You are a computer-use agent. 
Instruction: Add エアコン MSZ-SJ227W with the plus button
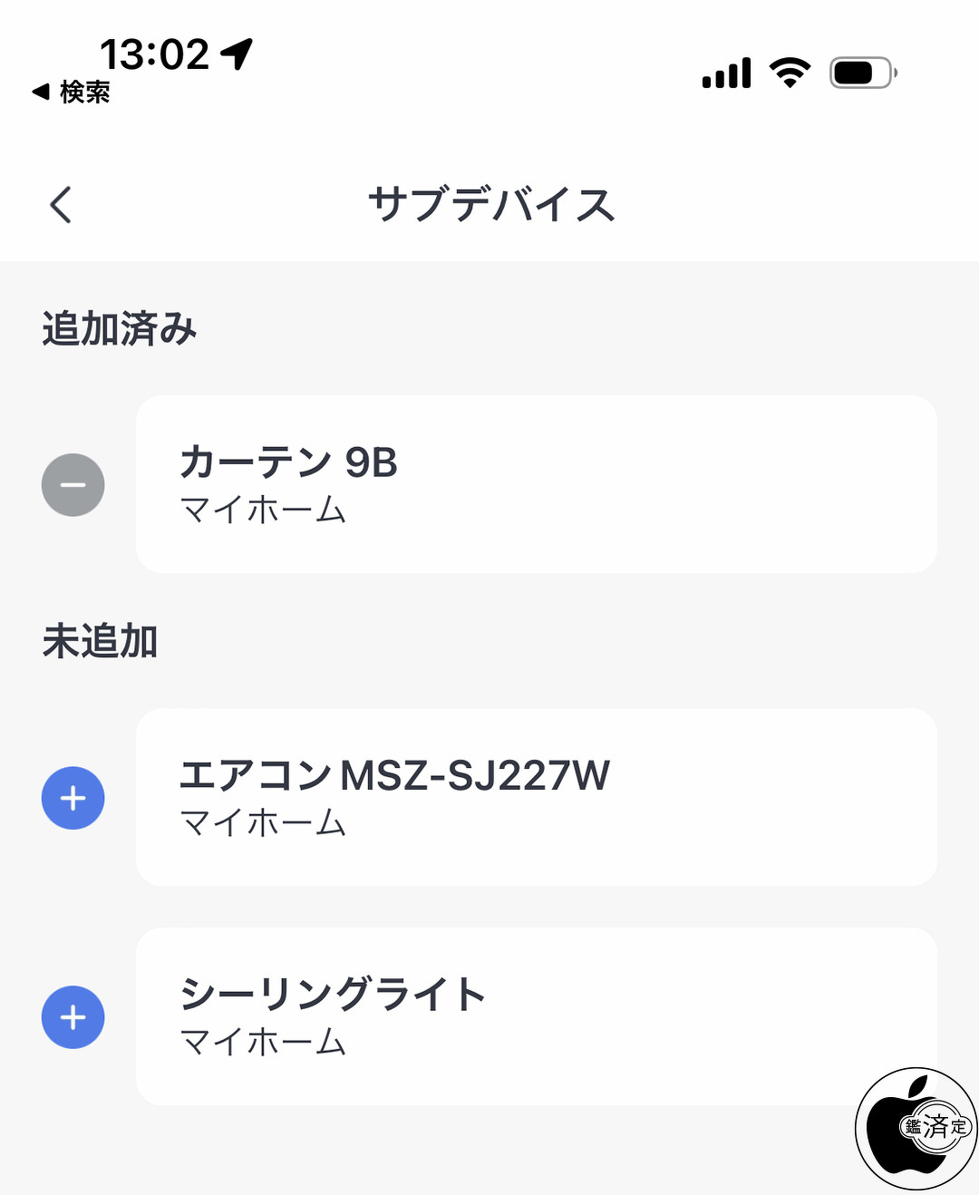coord(73,798)
